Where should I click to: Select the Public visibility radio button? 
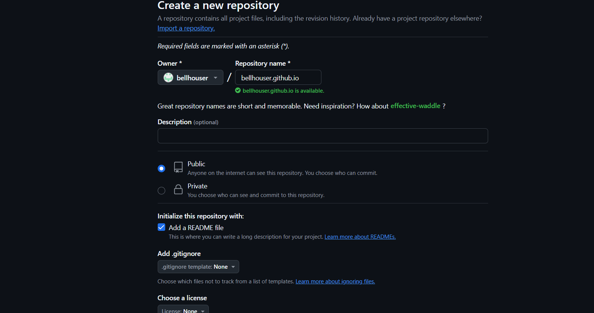tap(161, 169)
